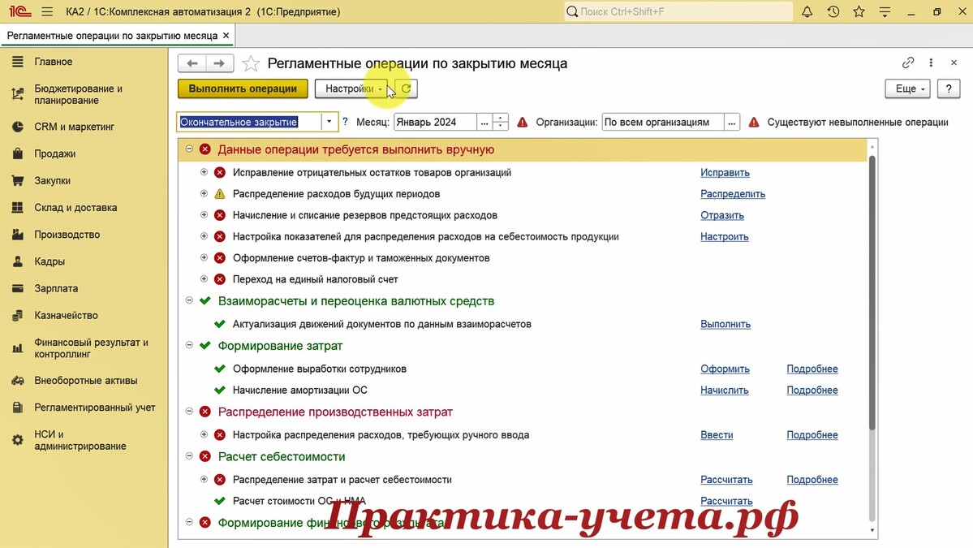Viewport: 973px width, 548px height.
Task: Open organizations selection ellipsis button
Action: point(732,123)
